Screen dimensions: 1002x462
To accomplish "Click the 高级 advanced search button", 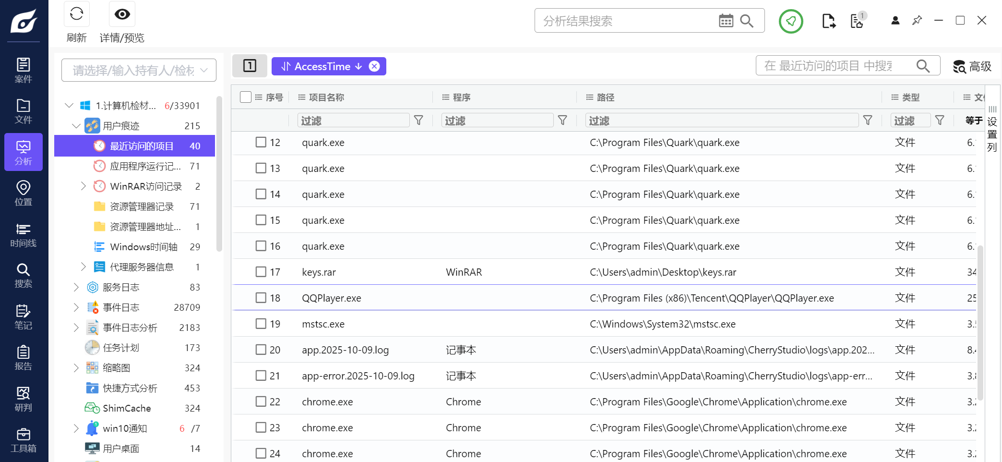I will (972, 66).
